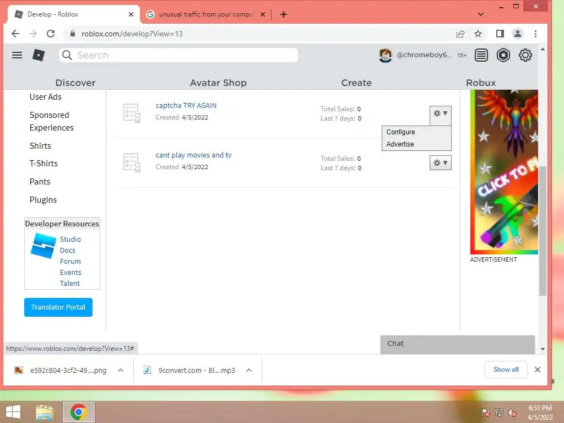
Task: Open File Explorer from taskbar
Action: point(45,412)
